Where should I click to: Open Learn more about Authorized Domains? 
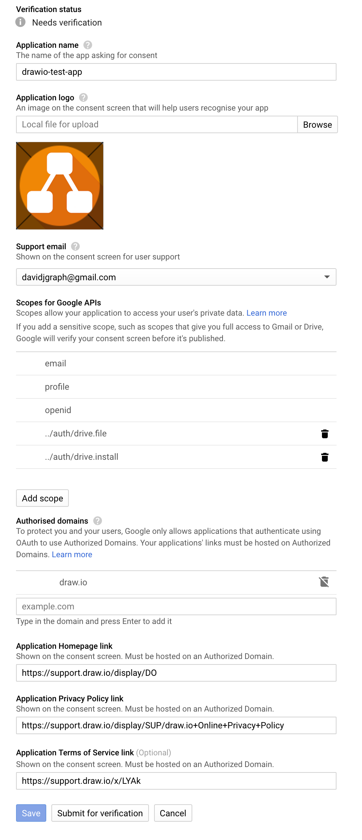72,554
